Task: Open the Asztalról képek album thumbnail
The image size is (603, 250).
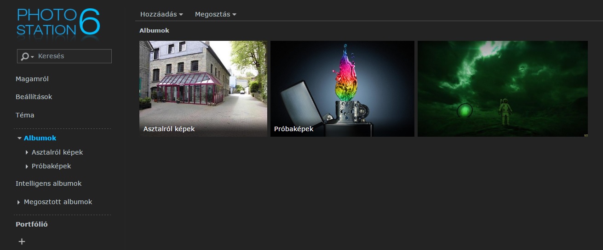Action: [x=203, y=89]
